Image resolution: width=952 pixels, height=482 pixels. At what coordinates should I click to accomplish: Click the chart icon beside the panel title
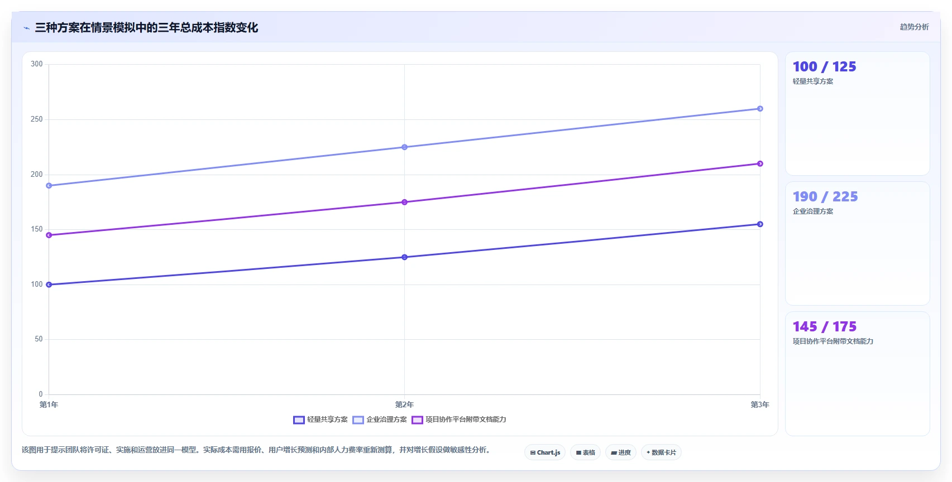[26, 28]
